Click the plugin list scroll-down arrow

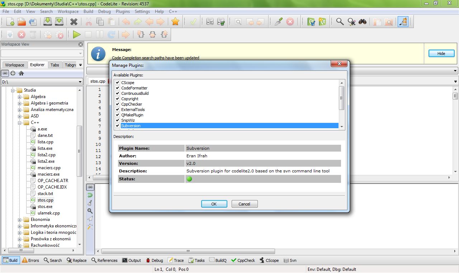(342, 126)
